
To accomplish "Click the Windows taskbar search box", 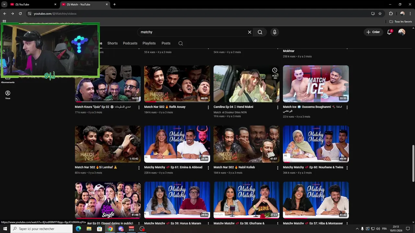I will pyautogui.click(x=41, y=229).
